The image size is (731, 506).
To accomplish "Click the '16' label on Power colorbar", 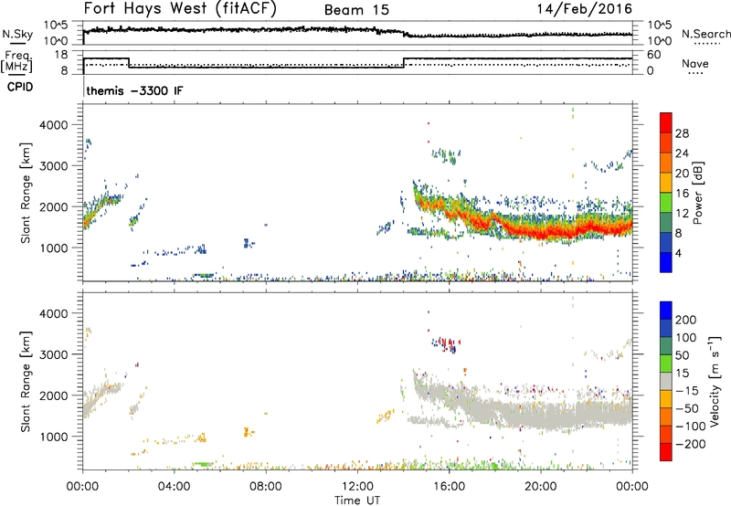I will [682, 193].
